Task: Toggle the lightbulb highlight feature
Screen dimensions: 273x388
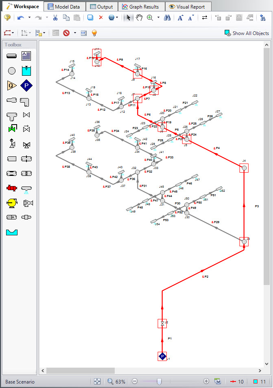Action: [x=94, y=33]
